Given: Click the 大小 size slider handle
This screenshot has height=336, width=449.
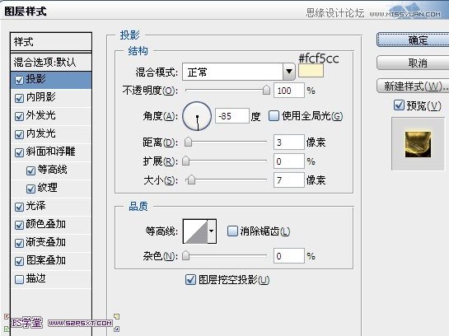Looking at the screenshot, I should 191,180.
